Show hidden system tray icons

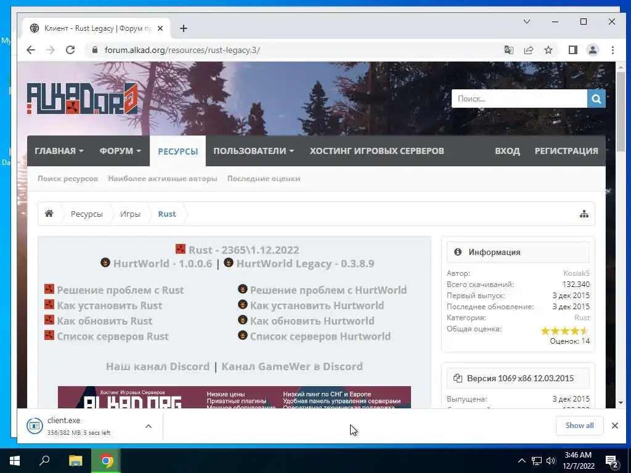521,461
